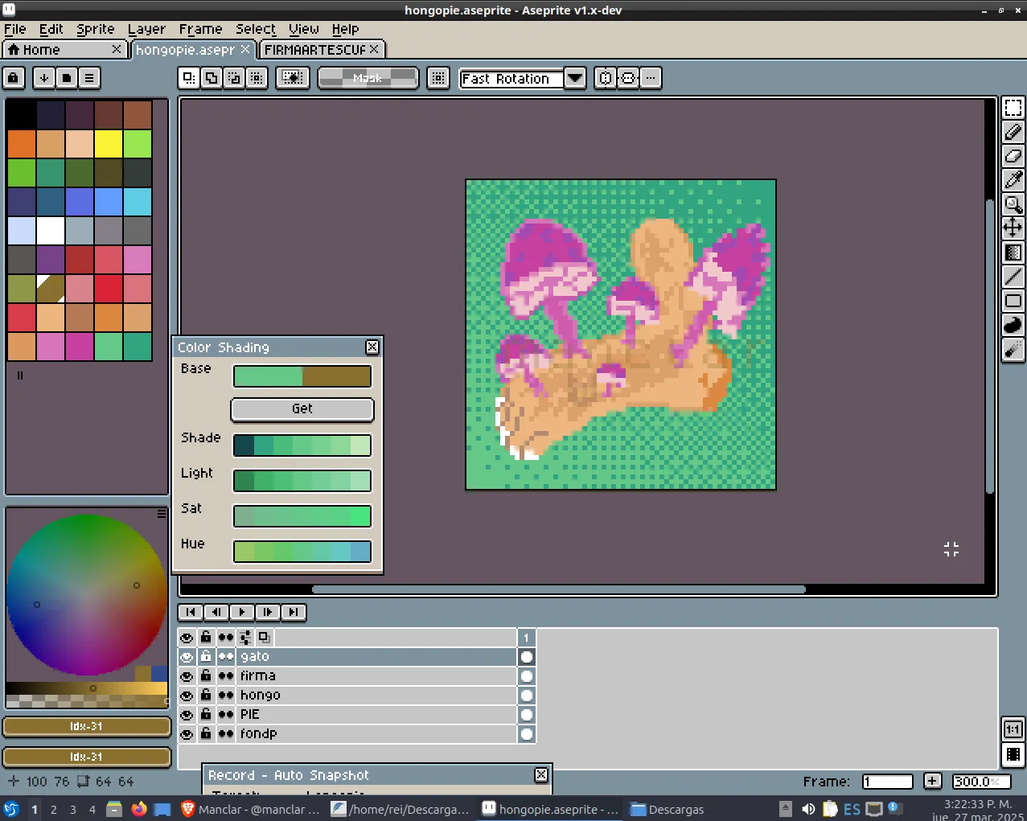Toggle lock on the firma layer
This screenshot has height=821, width=1027.
pos(206,676)
